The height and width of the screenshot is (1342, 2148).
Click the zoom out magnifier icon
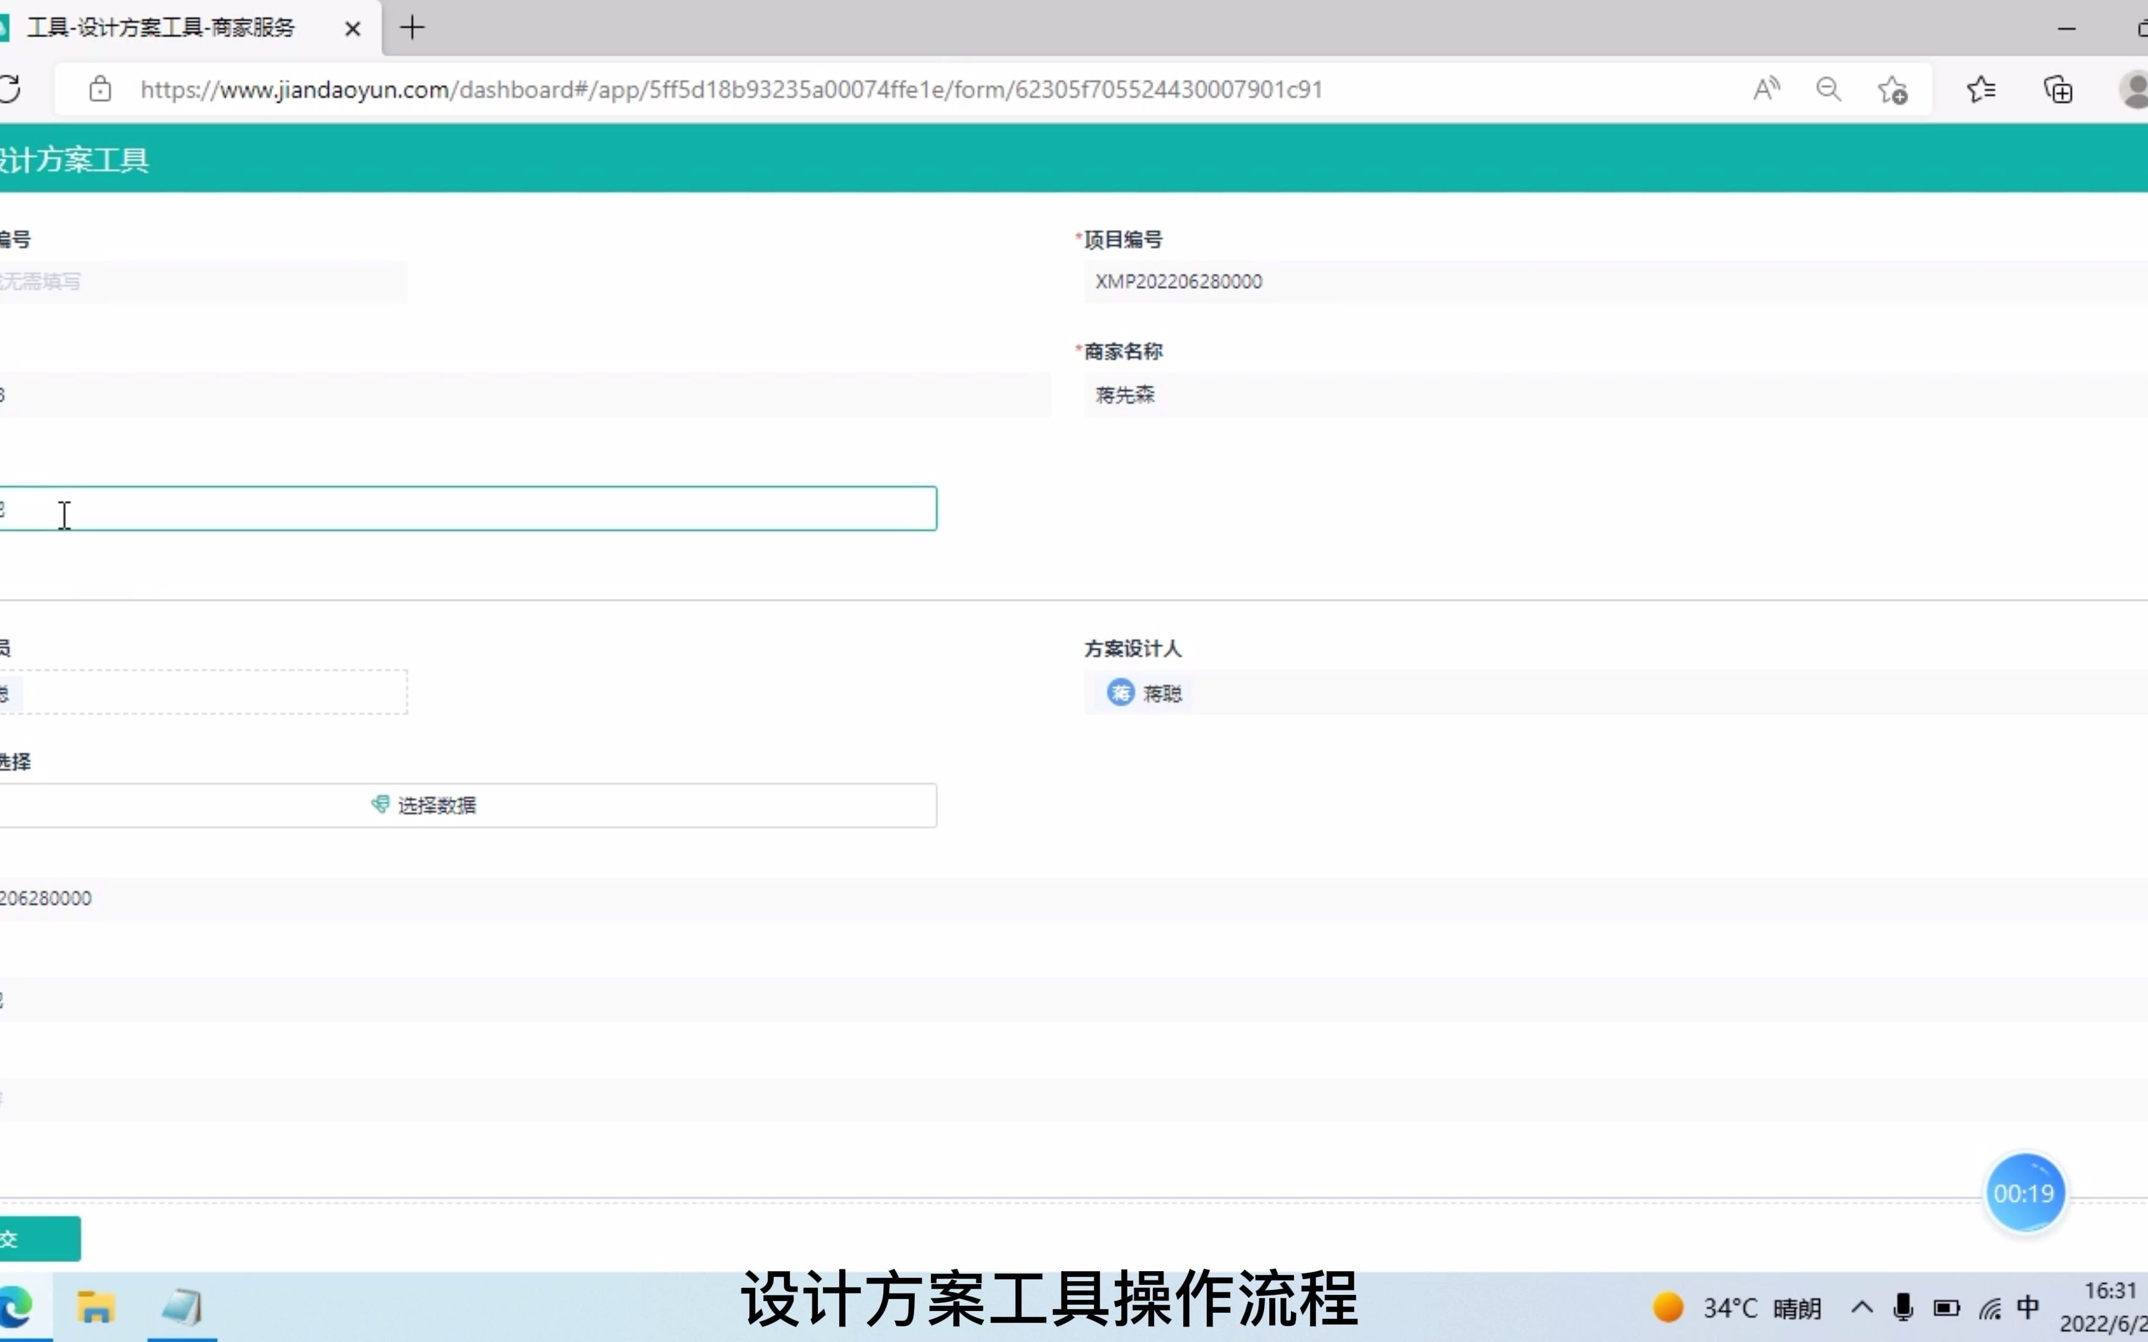point(1829,89)
